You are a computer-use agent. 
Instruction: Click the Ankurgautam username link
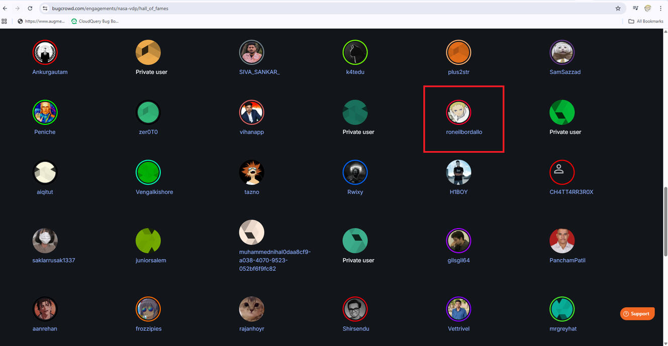50,72
